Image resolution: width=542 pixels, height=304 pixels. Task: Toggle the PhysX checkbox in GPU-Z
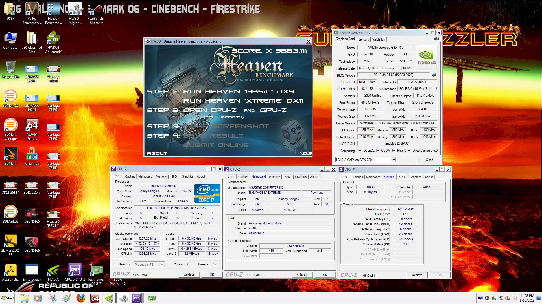tap(394, 151)
